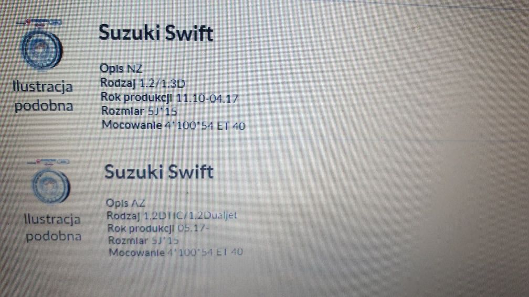Select 'Rok produkcji 05.17-' text
529x297 pixels.
[158, 228]
